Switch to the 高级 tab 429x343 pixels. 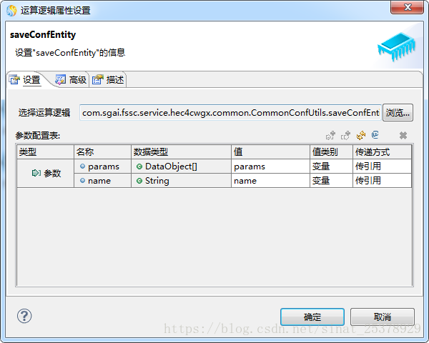coord(71,80)
